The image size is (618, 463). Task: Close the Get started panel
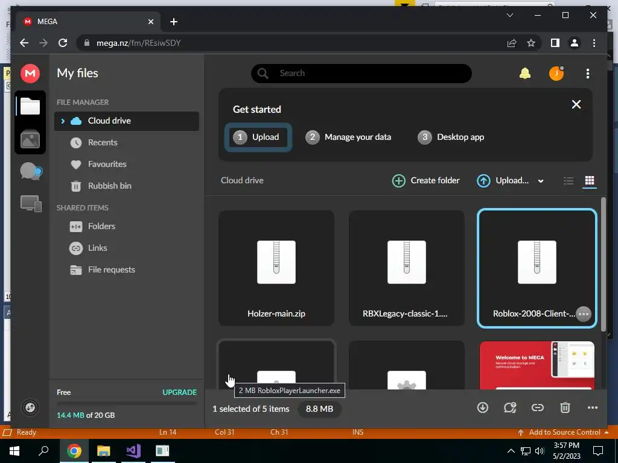576,104
